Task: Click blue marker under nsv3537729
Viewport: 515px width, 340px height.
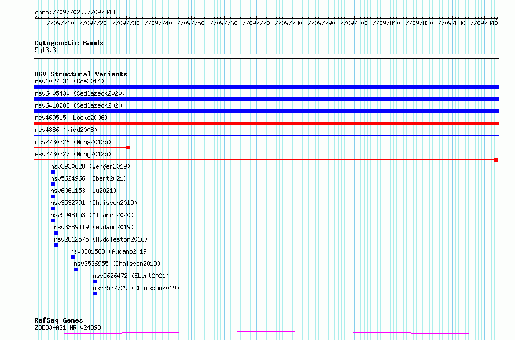Action: coord(95,294)
